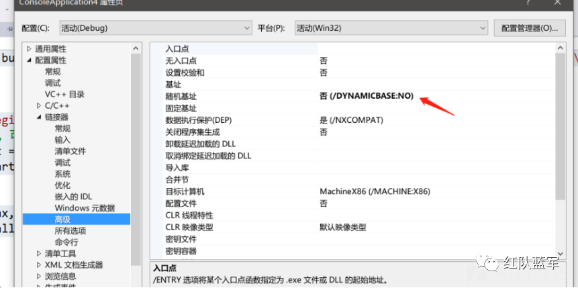Expand the 通用属性 tree node
The height and width of the screenshot is (288, 578).
coord(29,49)
